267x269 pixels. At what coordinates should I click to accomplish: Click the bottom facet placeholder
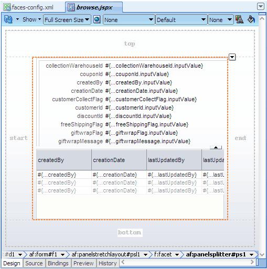coord(130,232)
